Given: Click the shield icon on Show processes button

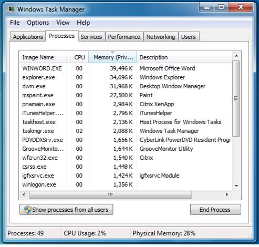Looking at the screenshot, I should [x=27, y=210].
